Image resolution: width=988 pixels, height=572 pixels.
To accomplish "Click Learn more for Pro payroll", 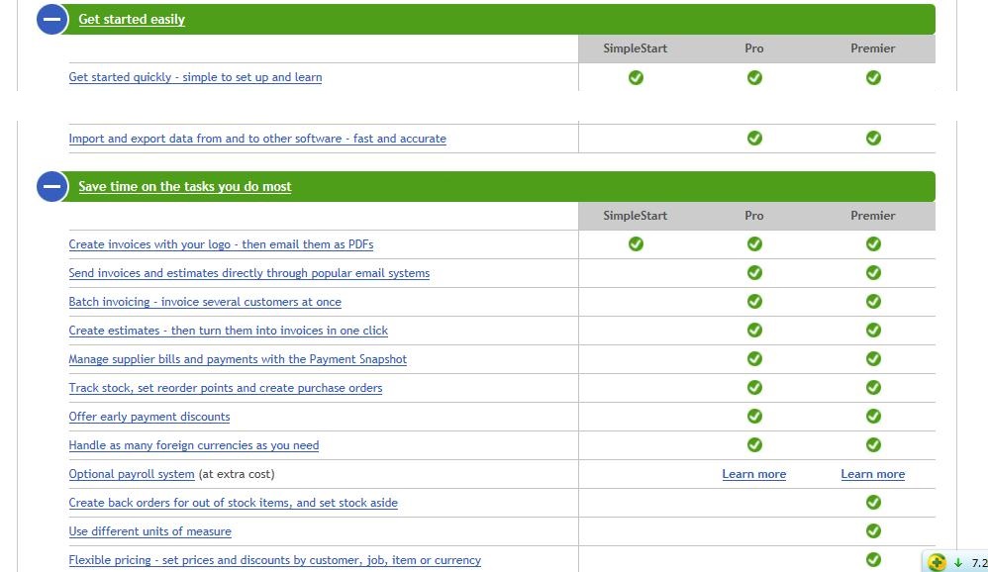I will 754,474.
